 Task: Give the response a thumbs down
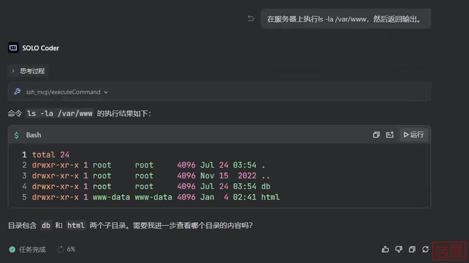[x=399, y=249]
